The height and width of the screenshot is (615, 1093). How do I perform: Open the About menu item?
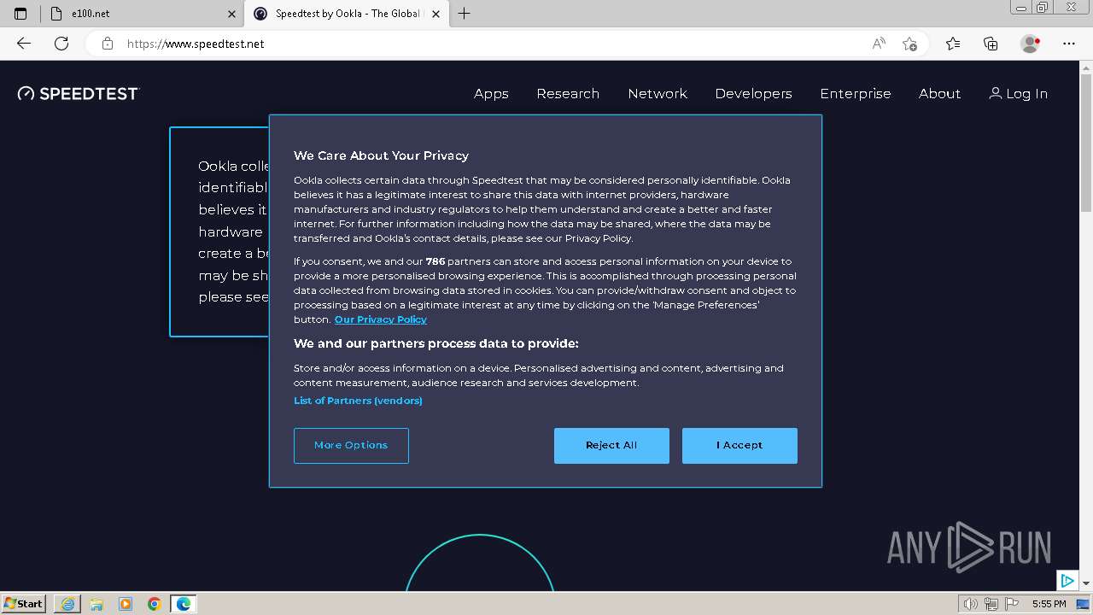939,94
